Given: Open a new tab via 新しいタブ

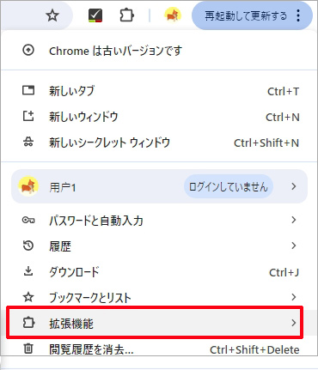Looking at the screenshot, I should coord(159,91).
